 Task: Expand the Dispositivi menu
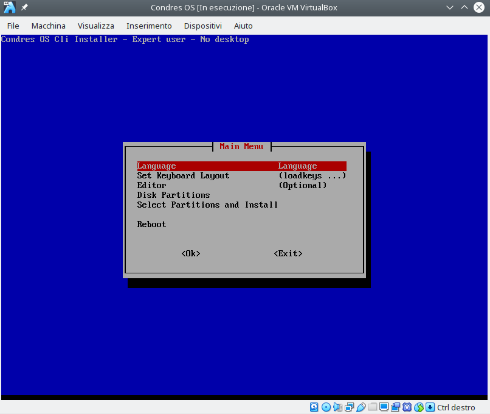click(203, 26)
